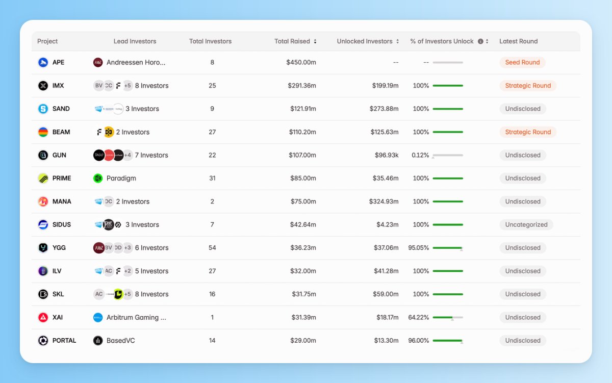Click the MANA project logo icon
This screenshot has height=383, width=612.
click(43, 201)
